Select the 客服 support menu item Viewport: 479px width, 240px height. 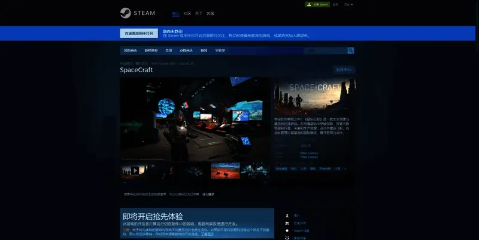tap(211, 13)
